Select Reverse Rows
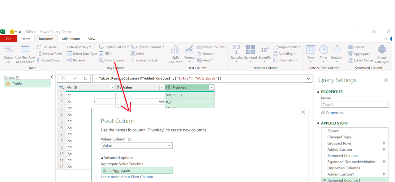This screenshot has height=182, width=395. click(x=49, y=54)
